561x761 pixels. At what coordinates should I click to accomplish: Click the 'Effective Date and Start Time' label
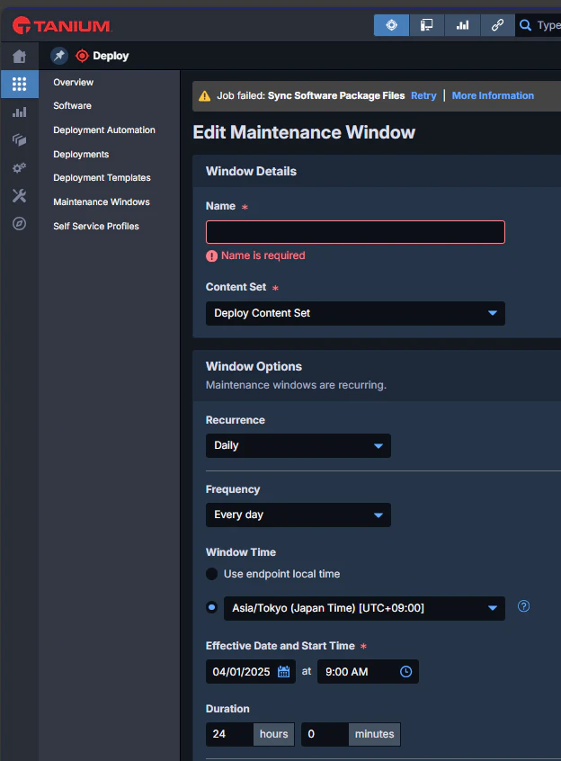280,646
